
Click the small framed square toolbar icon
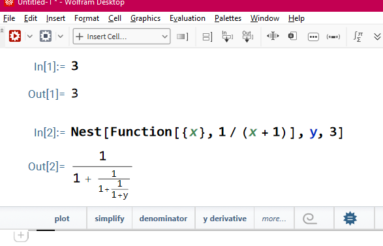(292, 36)
